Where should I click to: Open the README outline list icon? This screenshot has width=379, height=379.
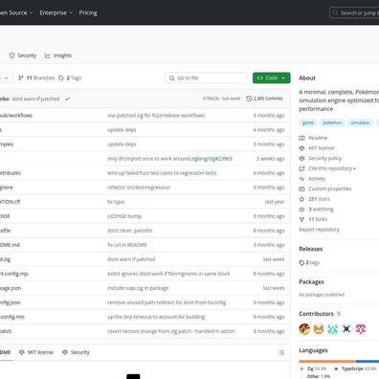click(x=281, y=352)
